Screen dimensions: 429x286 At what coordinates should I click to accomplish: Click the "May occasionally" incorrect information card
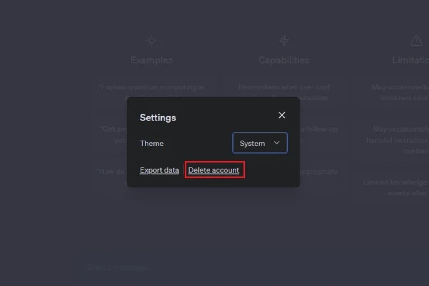[399, 91]
